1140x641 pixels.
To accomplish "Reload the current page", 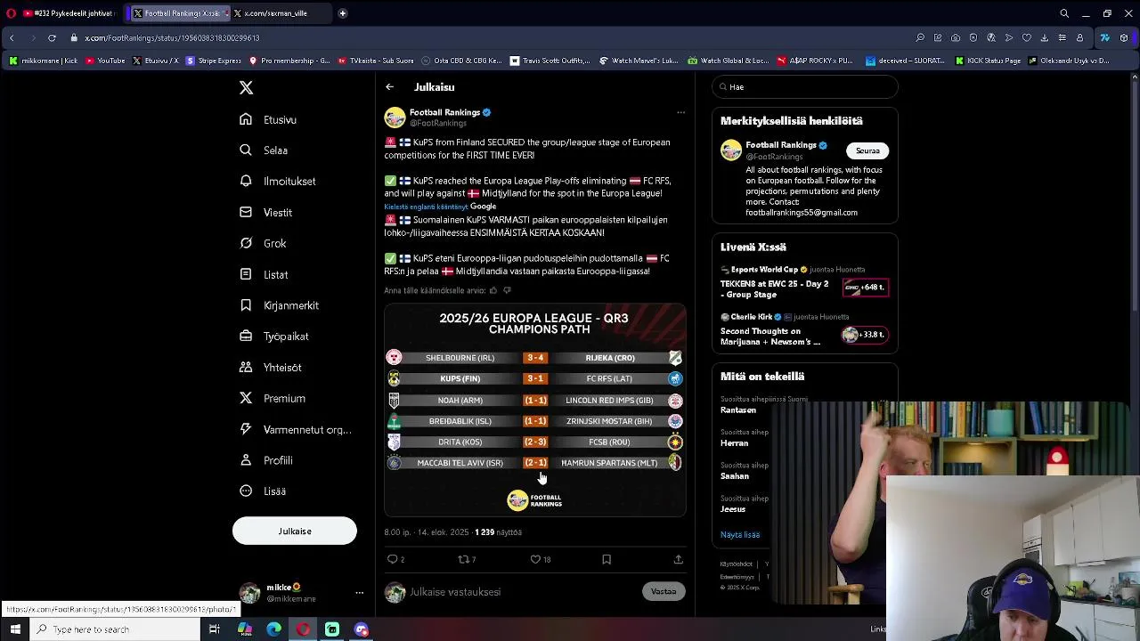I will (x=52, y=38).
